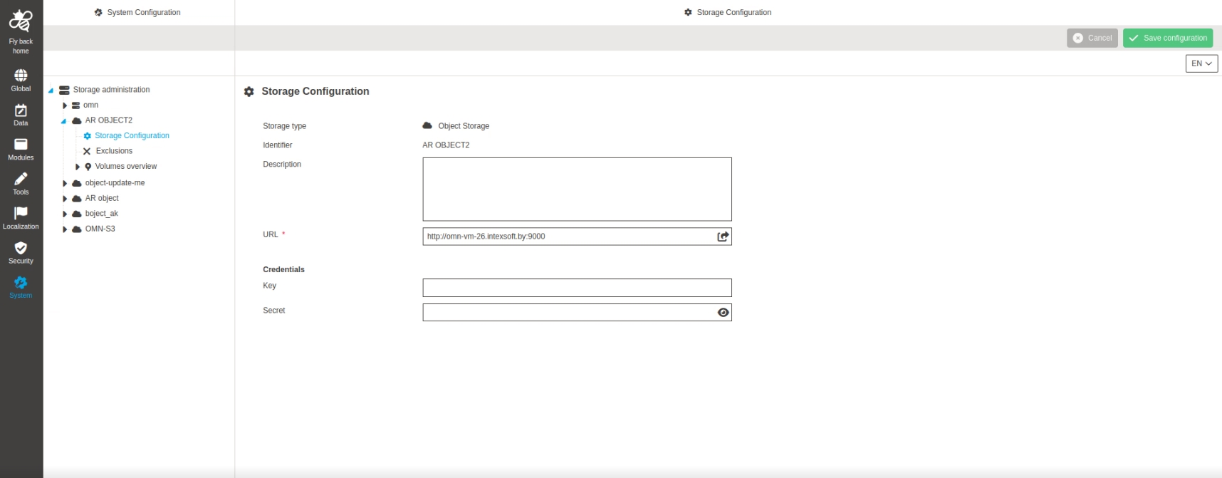The width and height of the screenshot is (1222, 478).
Task: Click the Key input field
Action: click(576, 288)
